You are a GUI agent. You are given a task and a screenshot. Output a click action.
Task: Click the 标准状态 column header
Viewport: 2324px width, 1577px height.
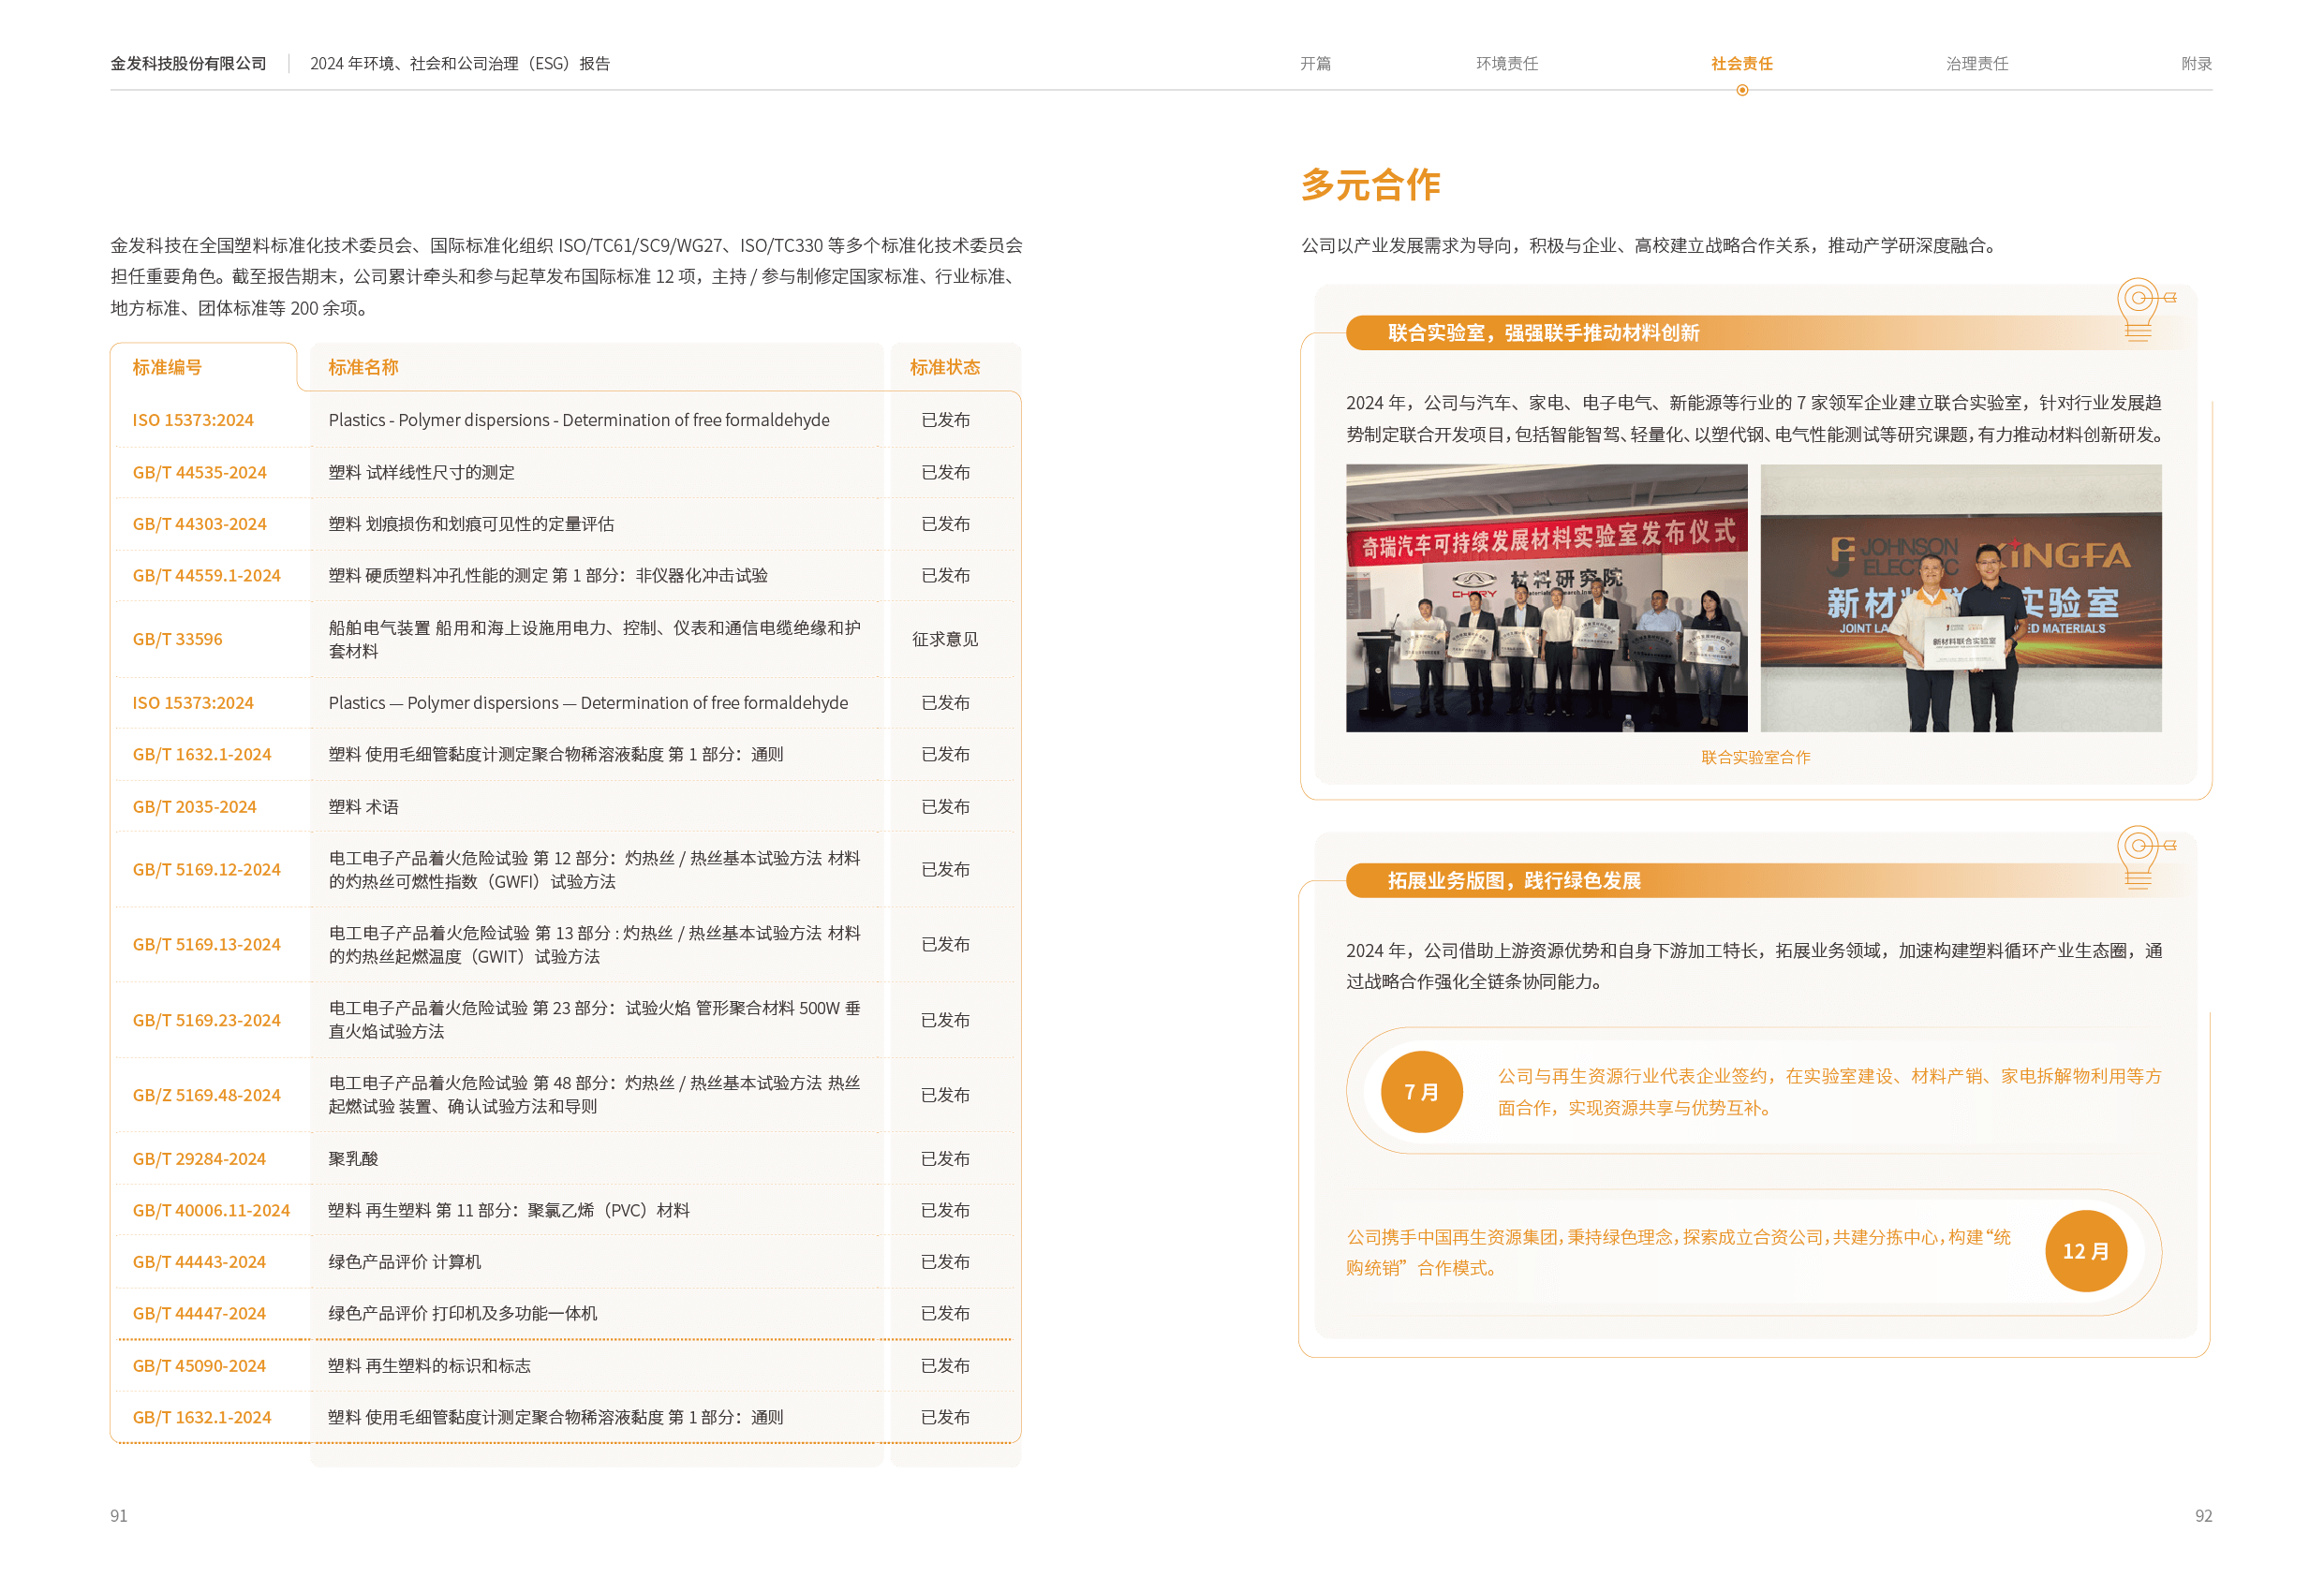[x=944, y=367]
